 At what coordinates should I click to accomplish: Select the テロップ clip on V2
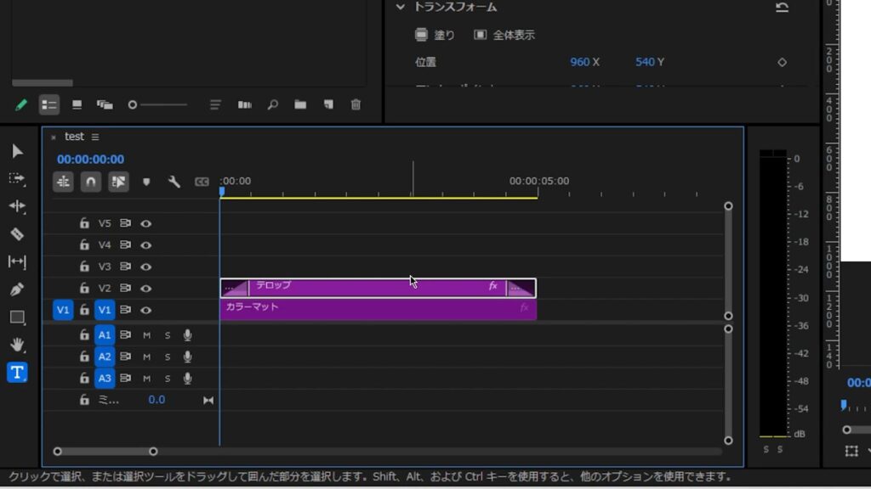pyautogui.click(x=379, y=289)
